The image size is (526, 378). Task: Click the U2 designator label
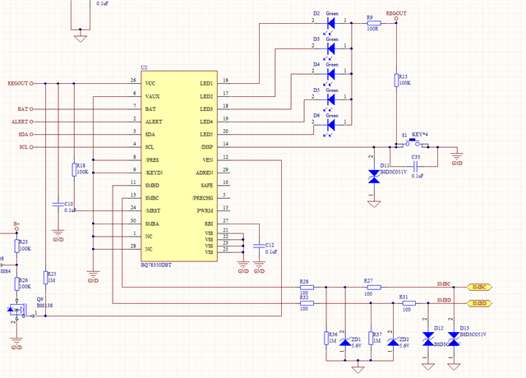pos(144,67)
